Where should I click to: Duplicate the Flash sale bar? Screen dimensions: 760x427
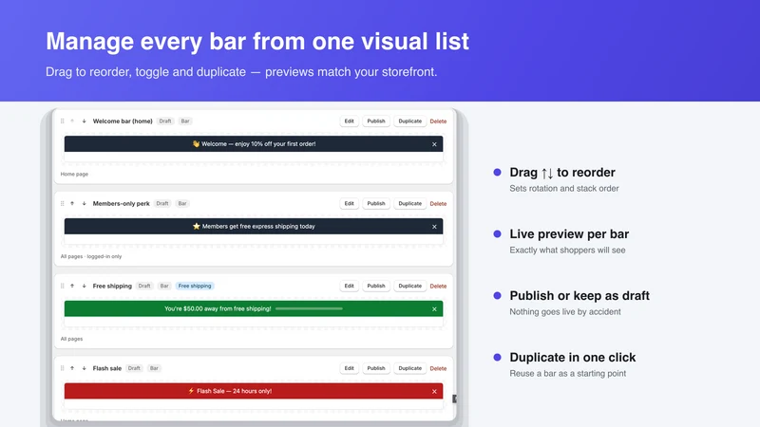pyautogui.click(x=410, y=368)
